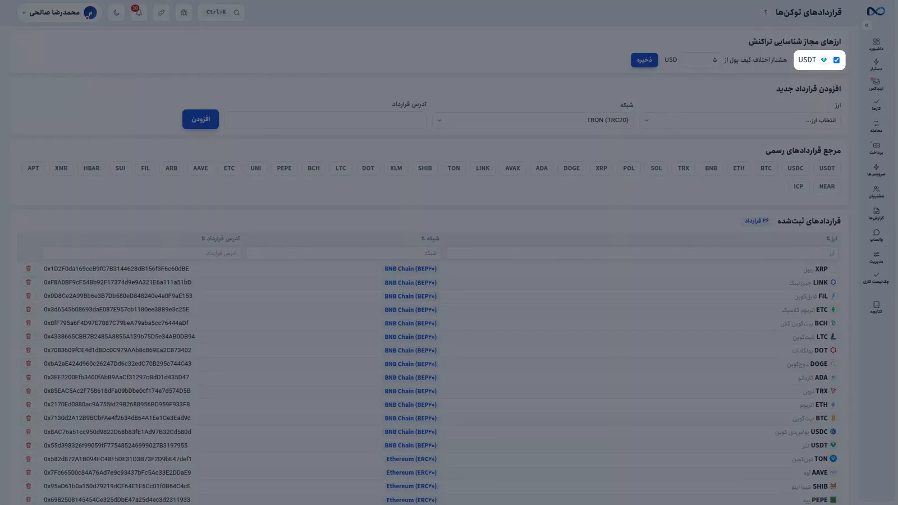Click the ذخیره (Save) button
The width and height of the screenshot is (898, 505).
click(644, 60)
